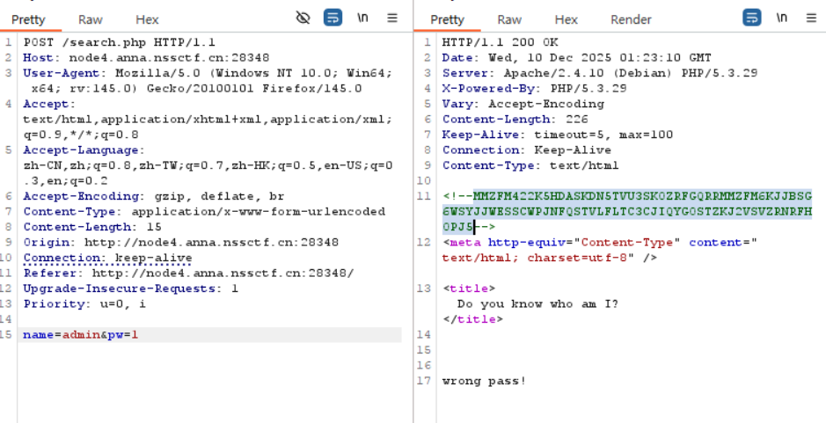Click the Accept-Encoding gzip, deflate, br line
The image size is (826, 423).
154,196
